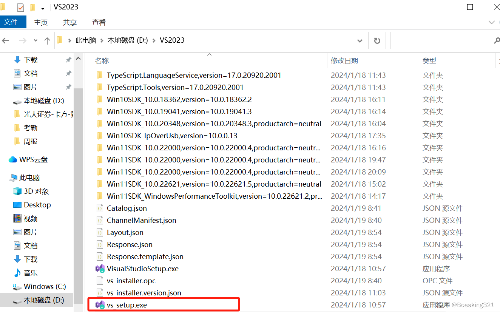This screenshot has width=500, height=312.
Task: Click the Properties checkmark icon in title bar
Action: click(x=20, y=7)
